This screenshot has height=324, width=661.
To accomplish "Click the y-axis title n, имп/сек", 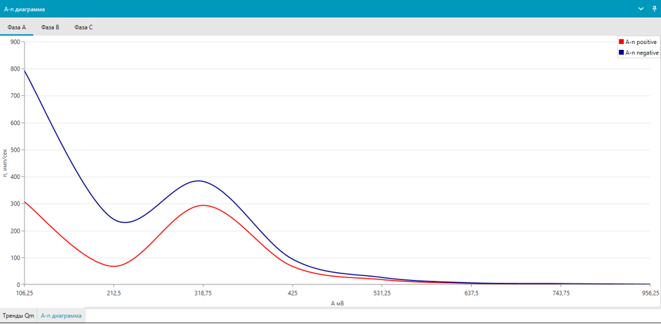I will [x=5, y=163].
